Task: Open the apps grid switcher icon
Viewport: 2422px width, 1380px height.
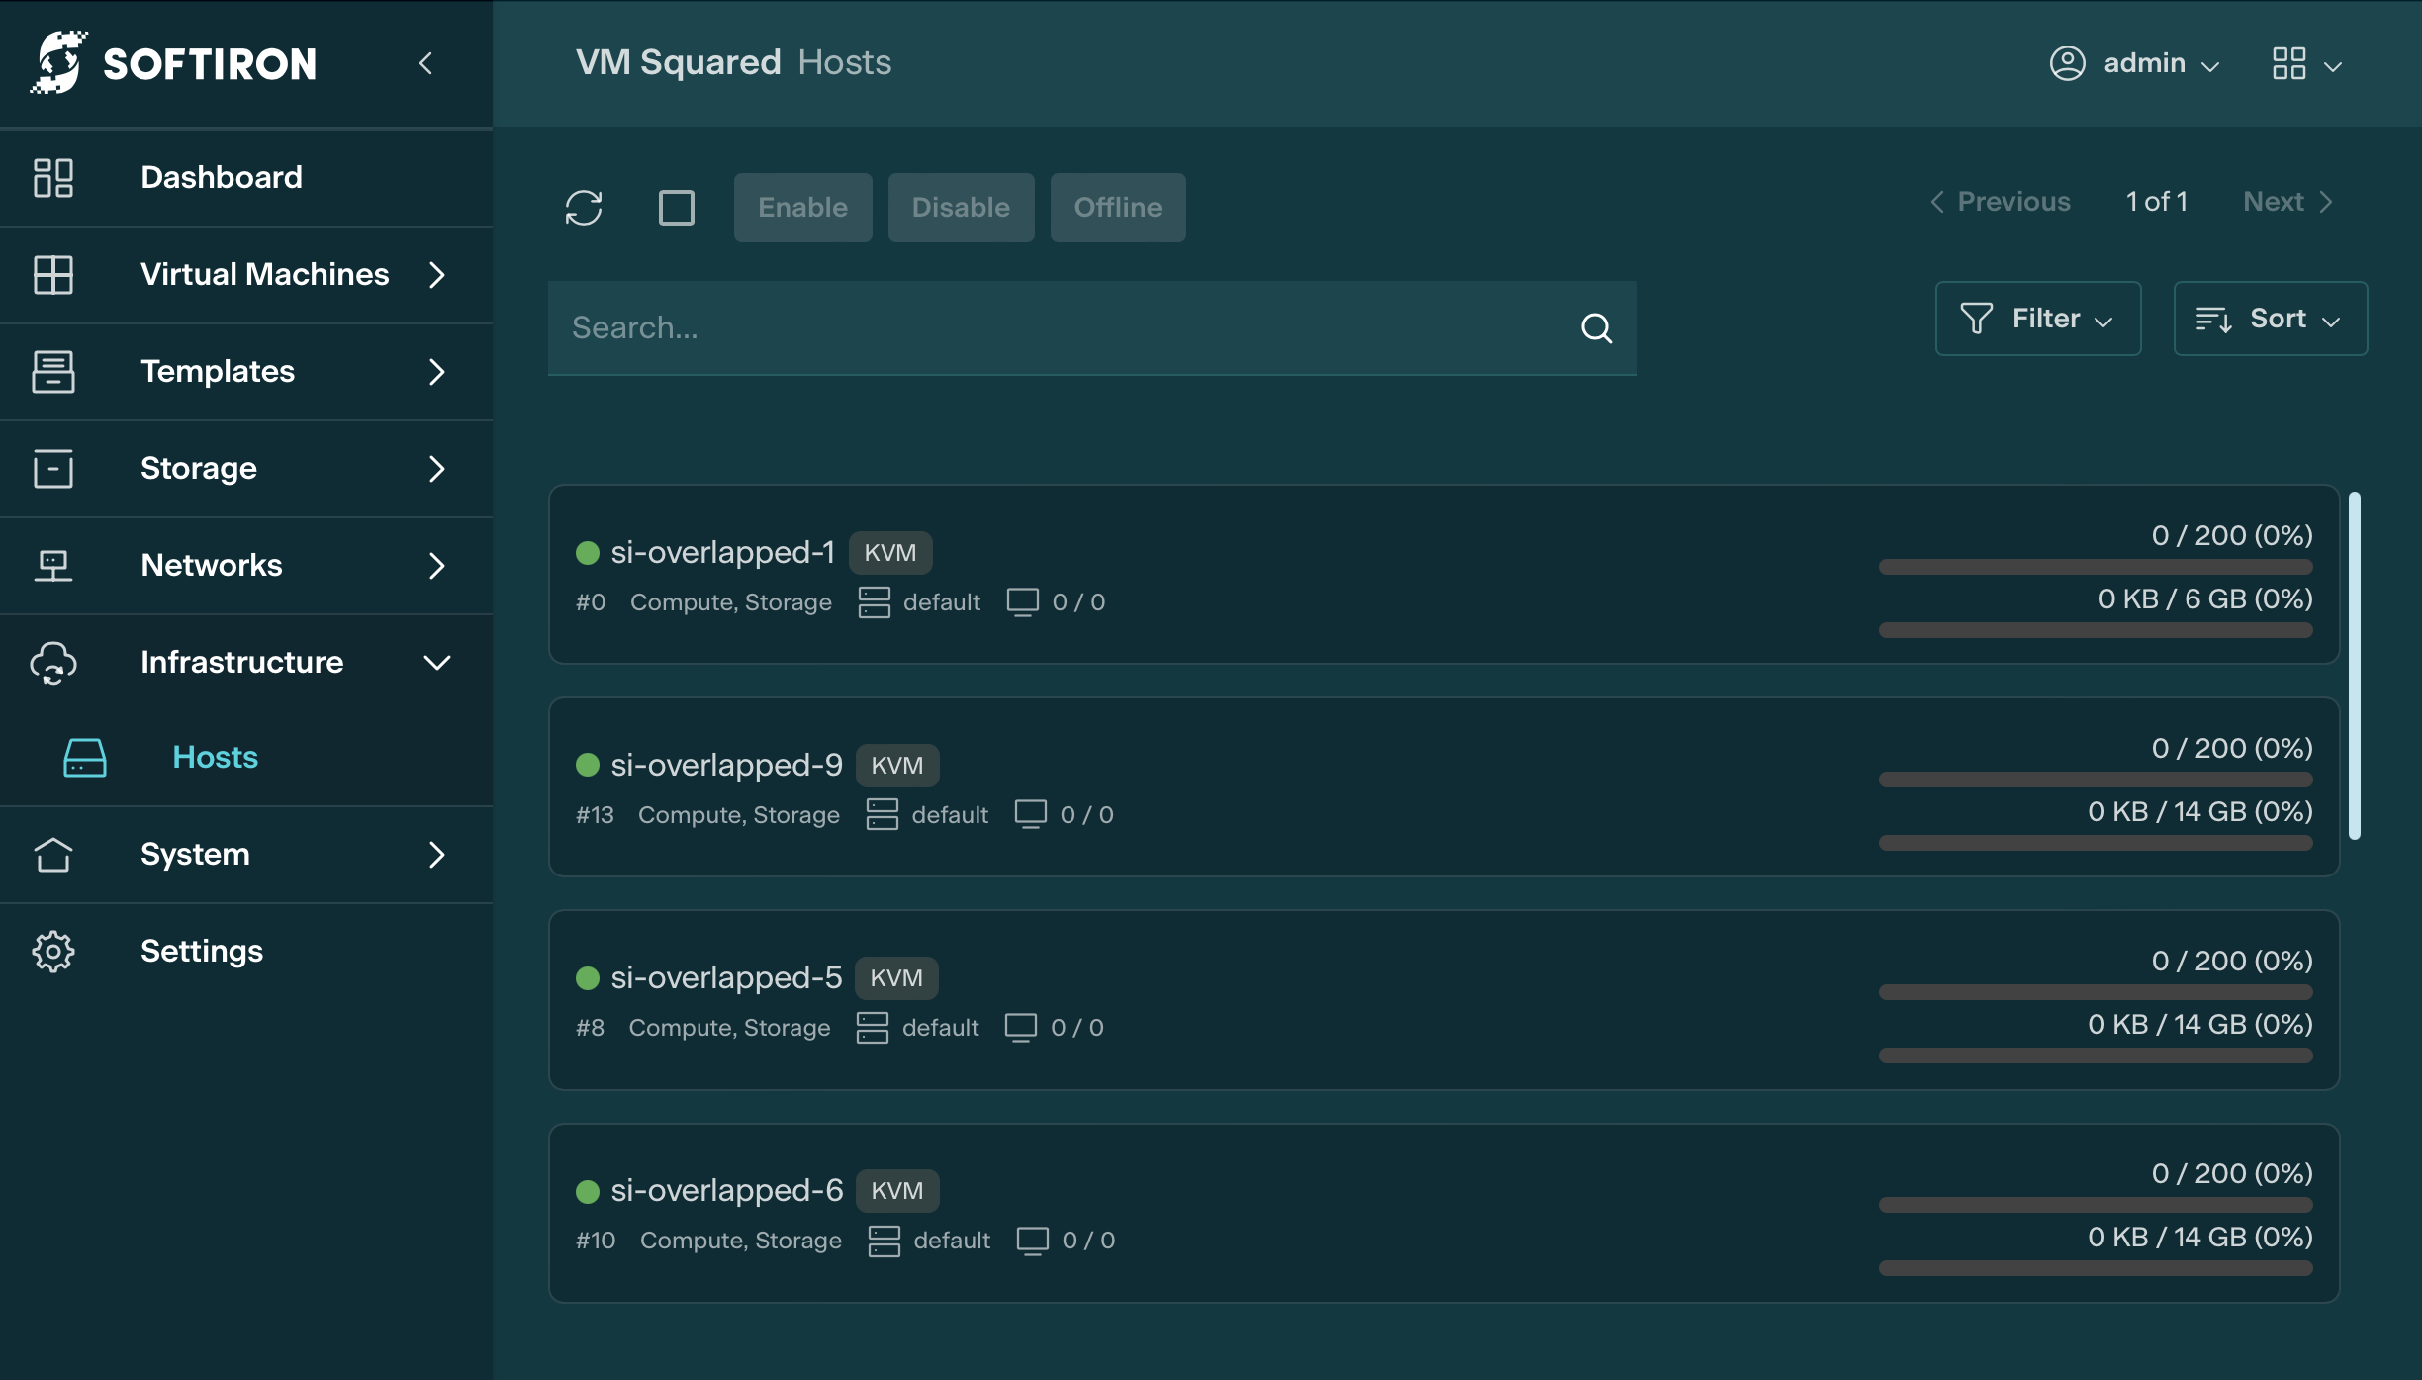Action: click(2289, 64)
